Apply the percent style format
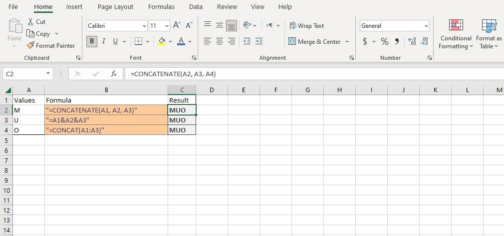 [384, 41]
